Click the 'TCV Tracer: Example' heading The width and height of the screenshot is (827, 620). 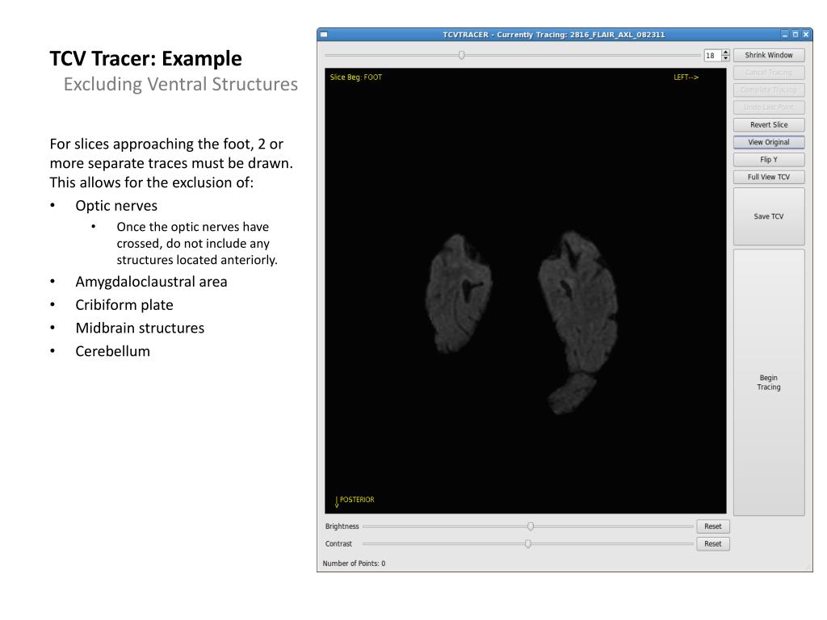click(145, 58)
